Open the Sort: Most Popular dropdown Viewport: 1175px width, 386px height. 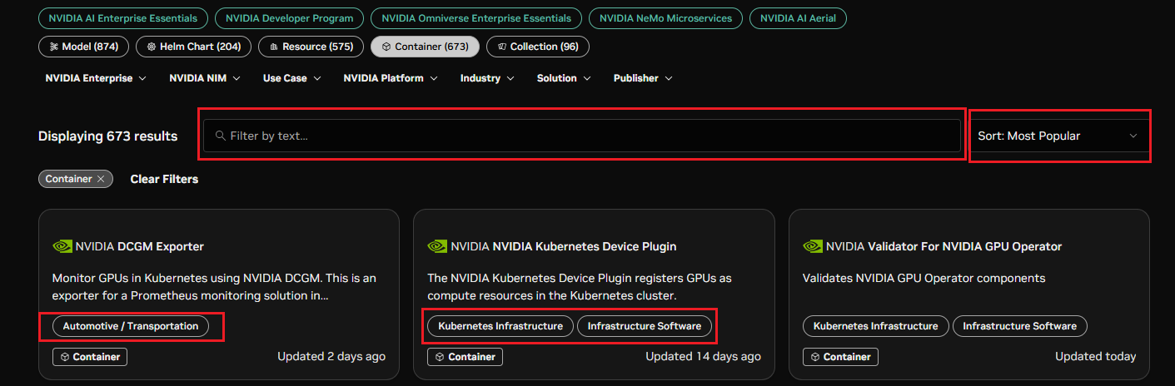[1059, 136]
